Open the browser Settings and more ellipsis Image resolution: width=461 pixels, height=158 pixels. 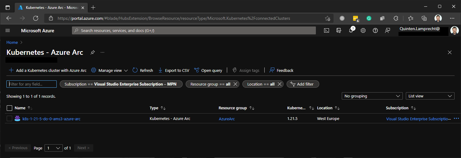pos(452,18)
